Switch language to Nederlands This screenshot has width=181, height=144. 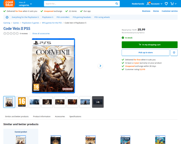coord(138,4)
